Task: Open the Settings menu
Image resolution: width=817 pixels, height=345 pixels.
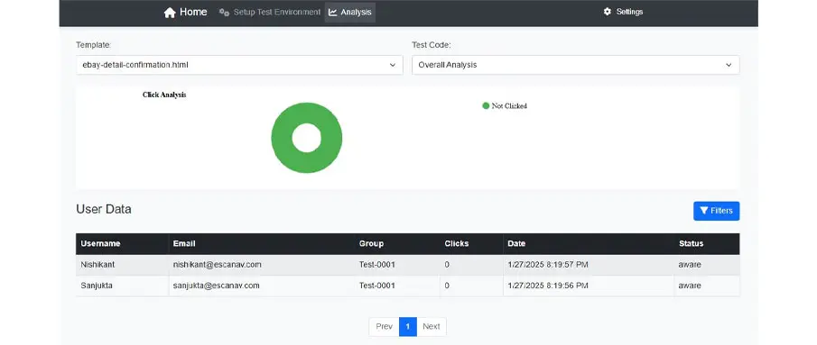Action: coord(623,12)
